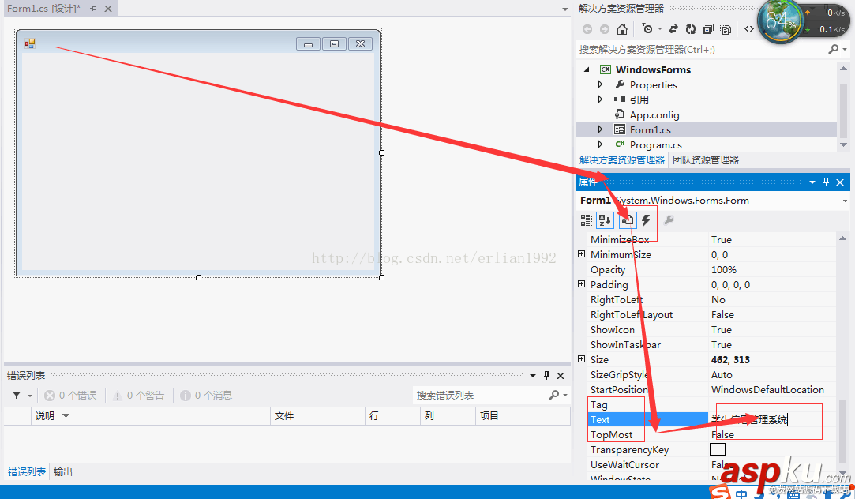The image size is (855, 499).
Task: Refresh the Solution Explorer
Action: [x=690, y=28]
